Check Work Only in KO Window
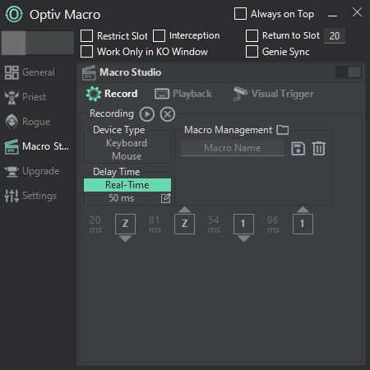This screenshot has height=370, width=370. point(86,52)
